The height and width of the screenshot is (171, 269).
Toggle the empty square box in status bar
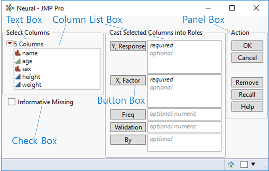[x=244, y=165]
